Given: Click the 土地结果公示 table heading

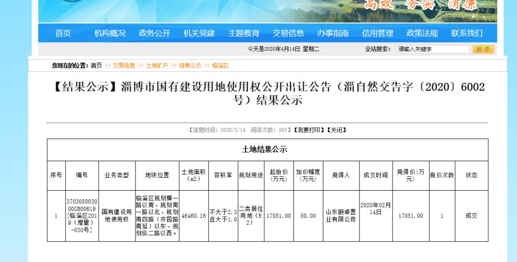Looking at the screenshot, I should click(265, 149).
